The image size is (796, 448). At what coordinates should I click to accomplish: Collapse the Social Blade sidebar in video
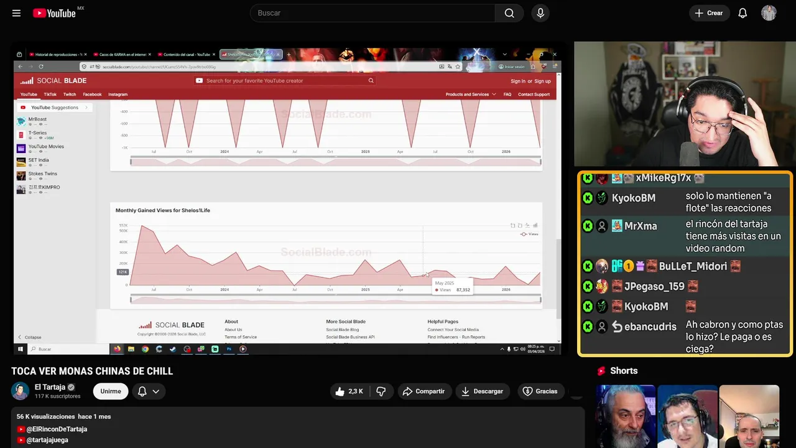coord(29,337)
